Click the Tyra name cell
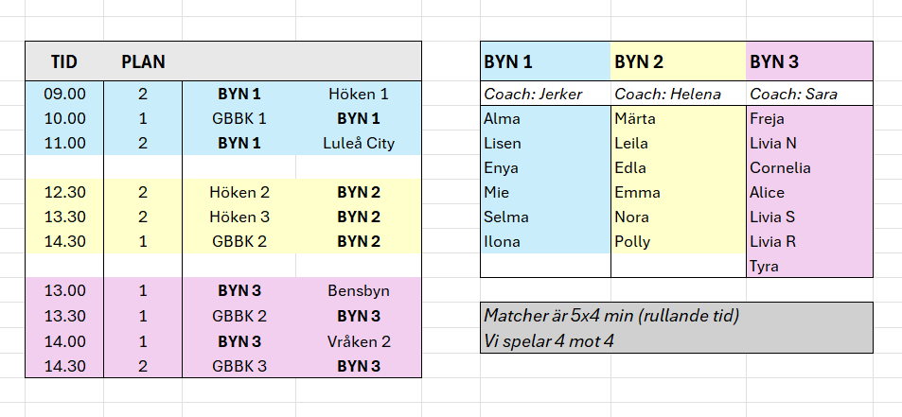This screenshot has width=902, height=417. pyautogui.click(x=765, y=266)
